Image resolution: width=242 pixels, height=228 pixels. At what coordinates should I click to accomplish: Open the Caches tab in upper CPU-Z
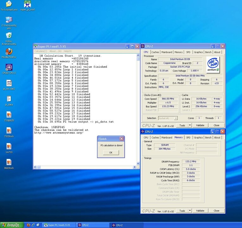[155, 52]
